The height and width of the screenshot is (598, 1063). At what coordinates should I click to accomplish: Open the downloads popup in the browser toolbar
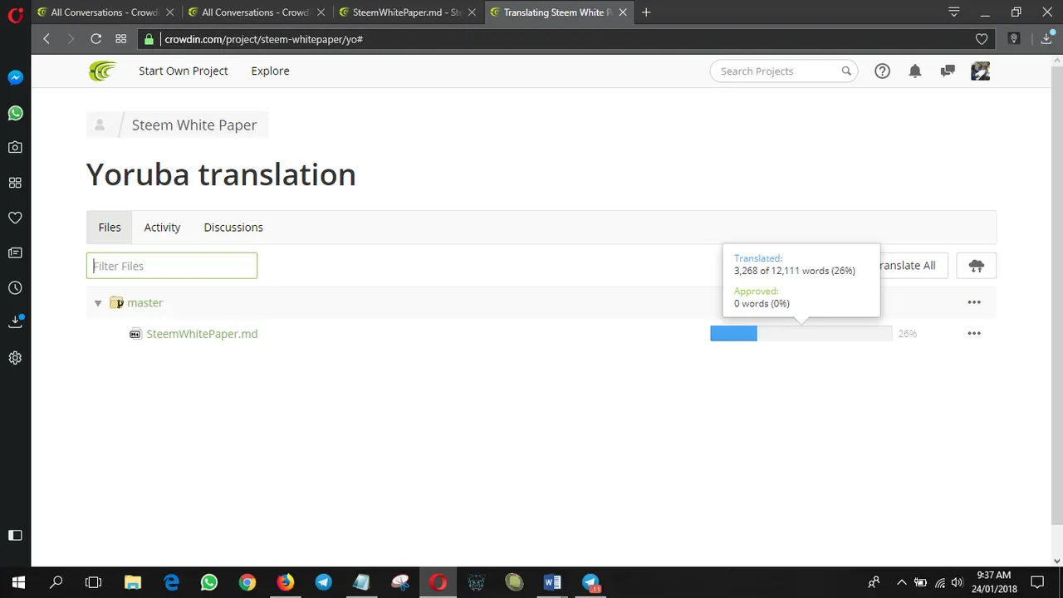click(x=1046, y=39)
